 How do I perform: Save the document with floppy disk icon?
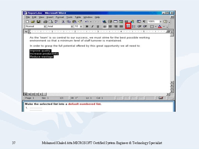click(x=38, y=22)
